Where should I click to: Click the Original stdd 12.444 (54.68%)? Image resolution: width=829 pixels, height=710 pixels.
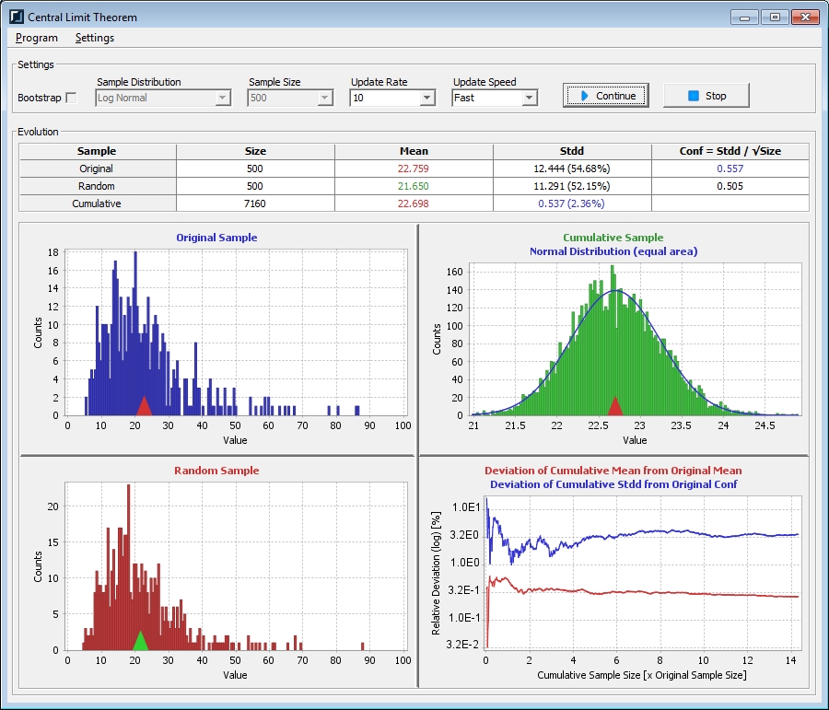[571, 169]
